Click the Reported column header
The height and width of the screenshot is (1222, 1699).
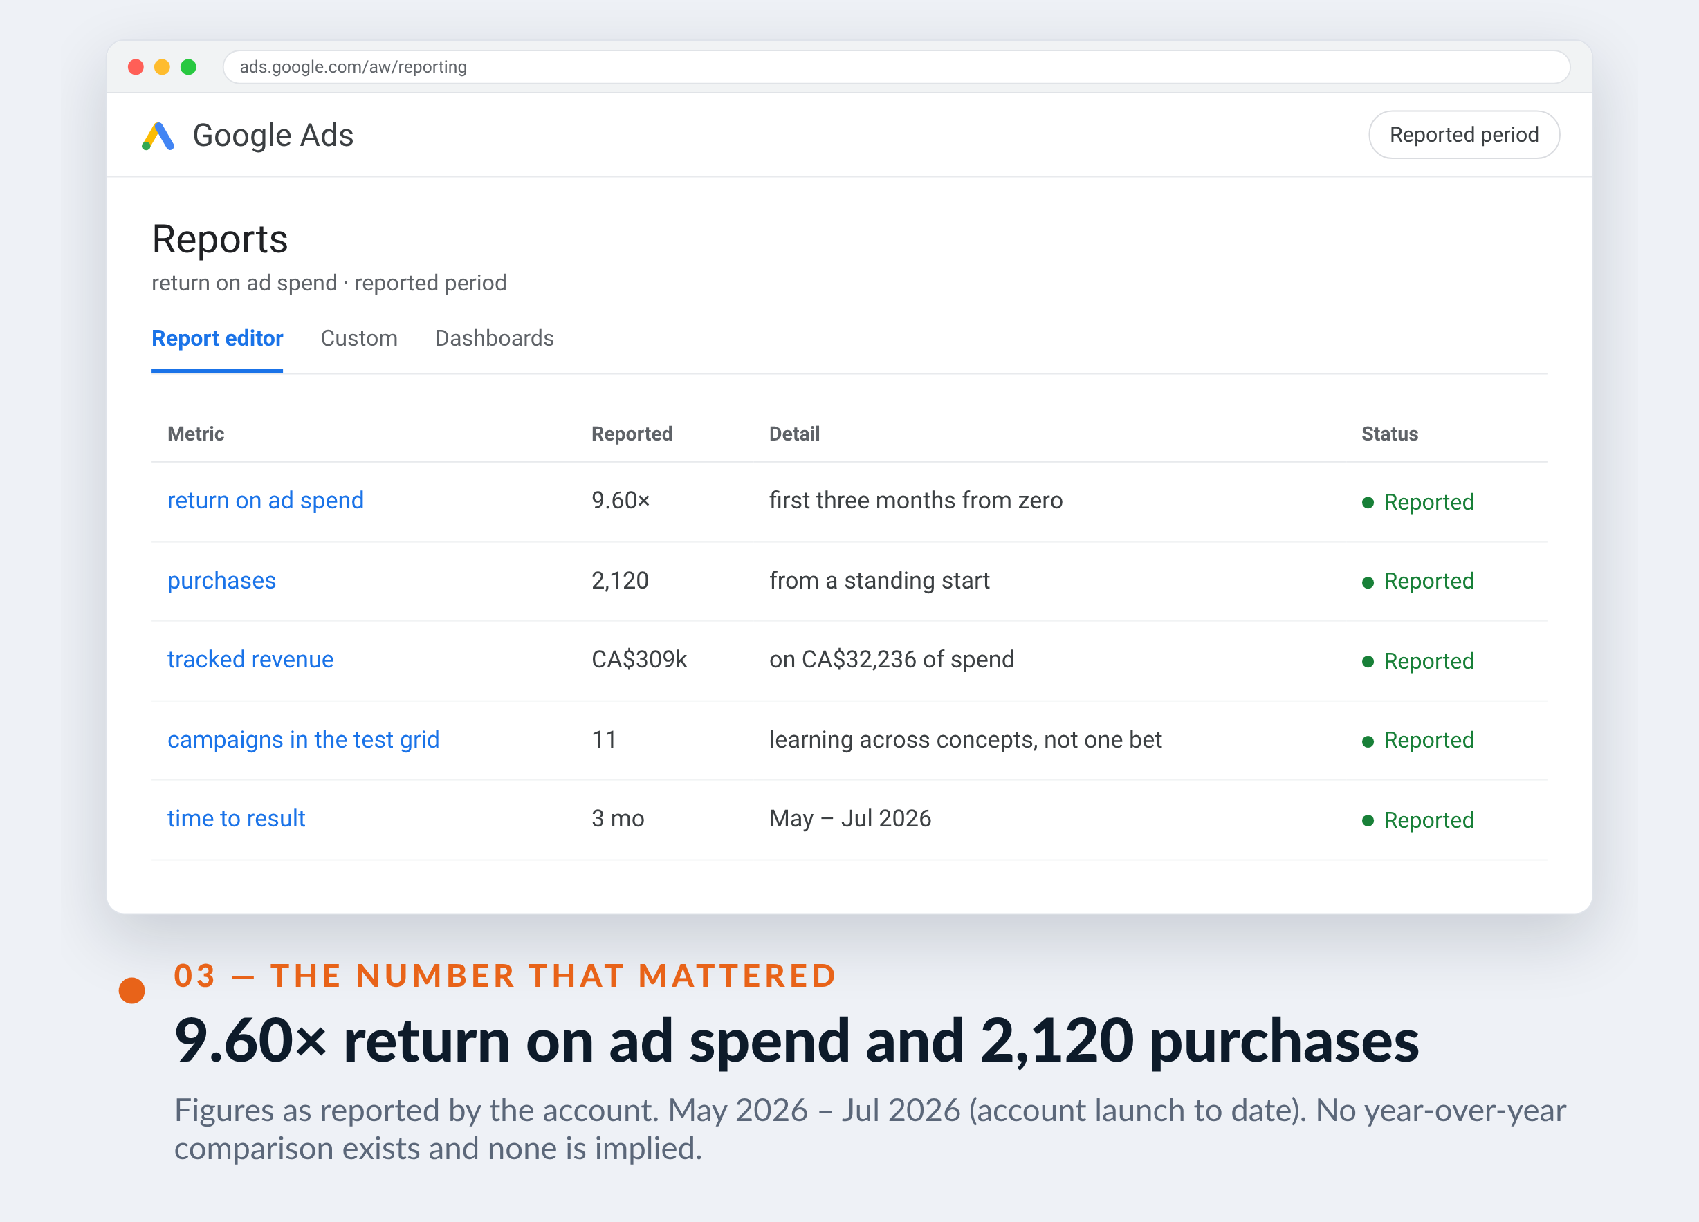632,434
